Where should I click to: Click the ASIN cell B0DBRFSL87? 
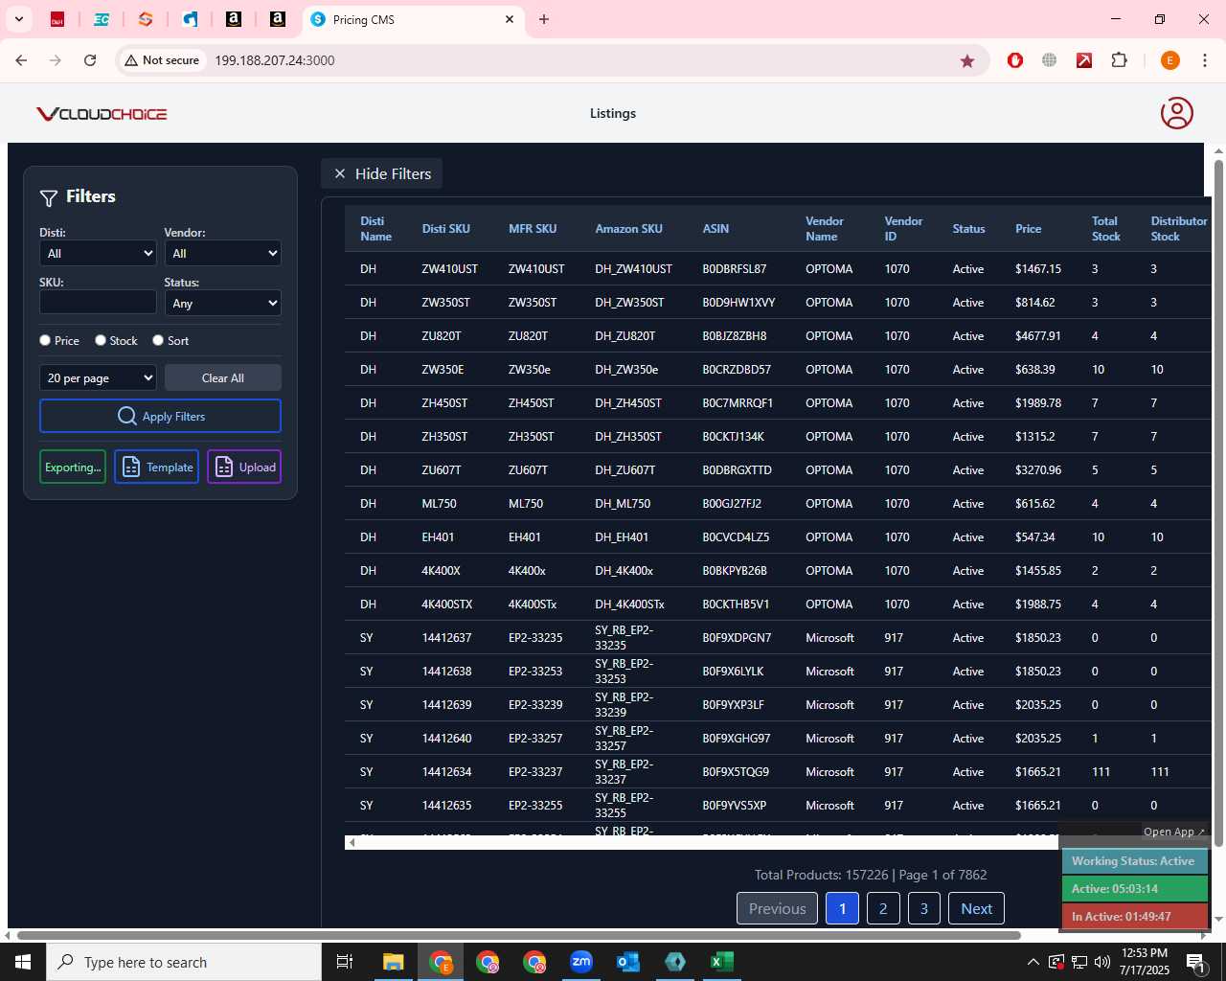734,269
